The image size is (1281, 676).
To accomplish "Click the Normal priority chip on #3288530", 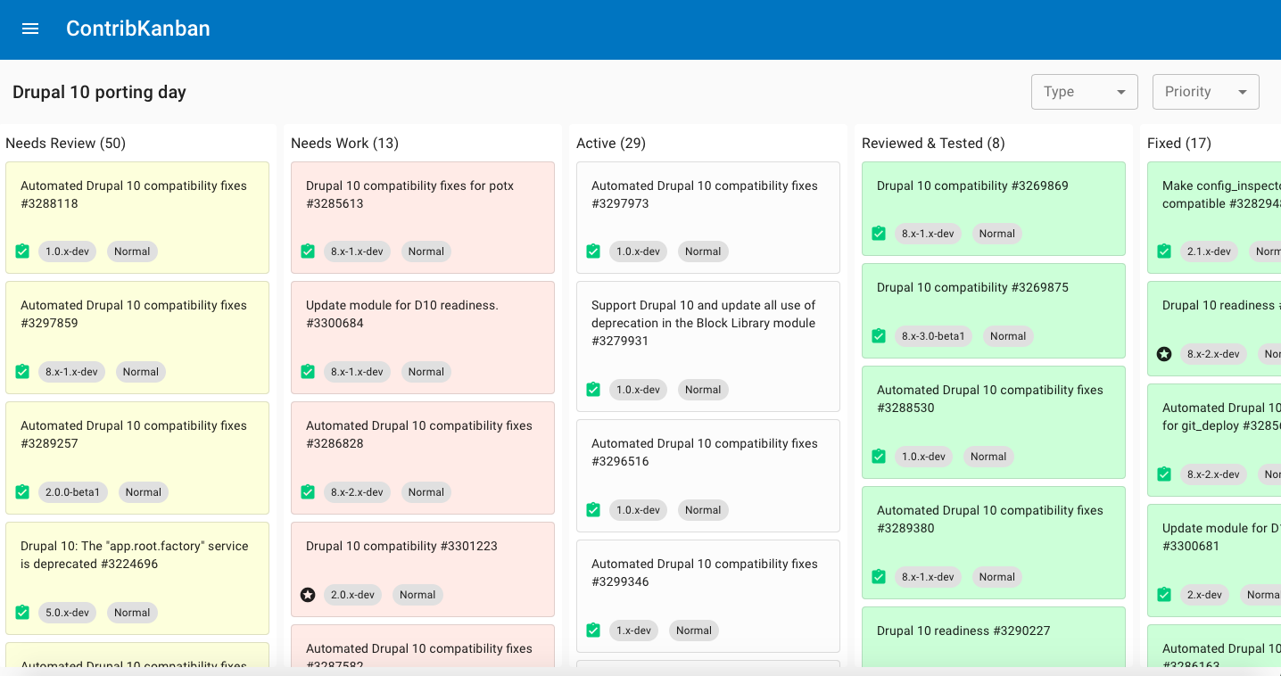I will (x=988, y=457).
